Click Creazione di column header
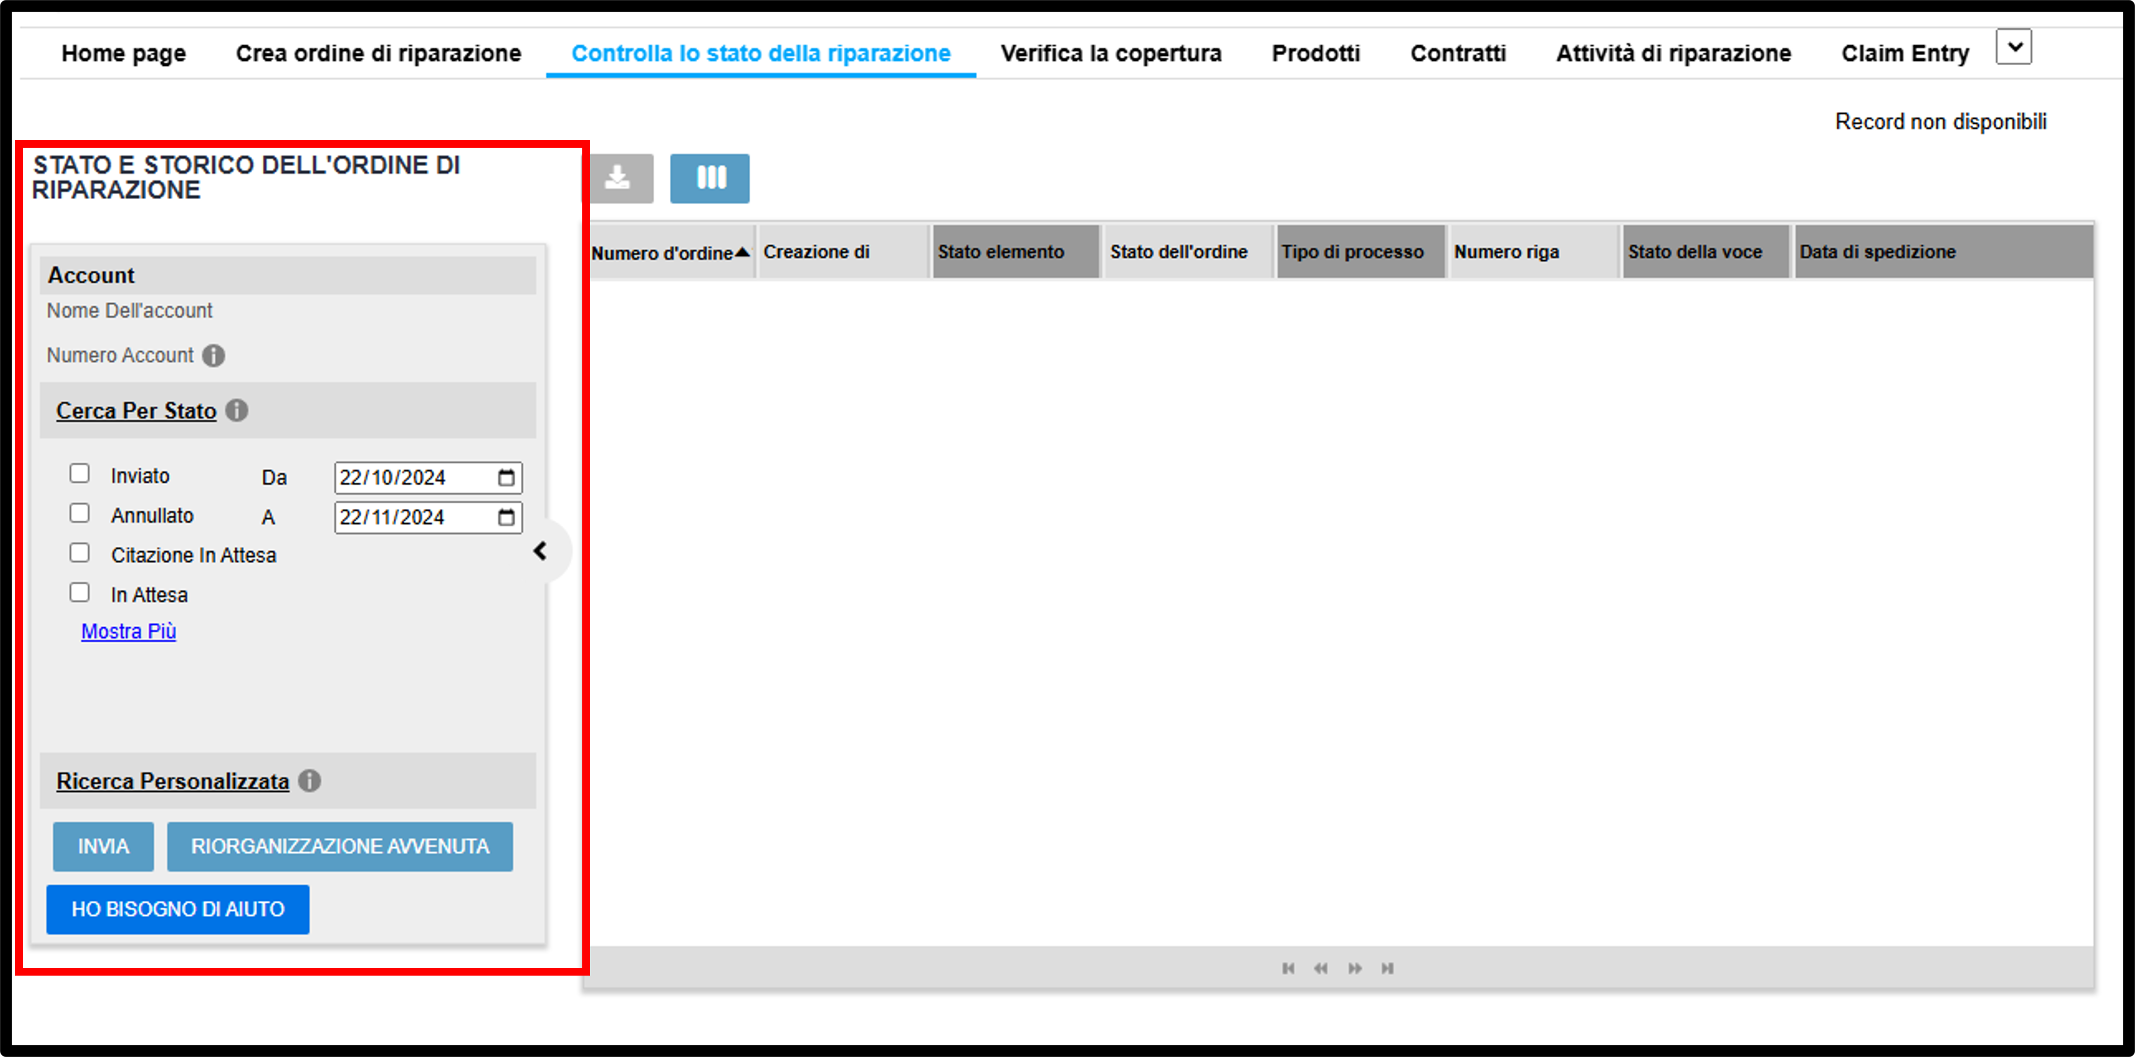The width and height of the screenshot is (2135, 1057). (843, 252)
